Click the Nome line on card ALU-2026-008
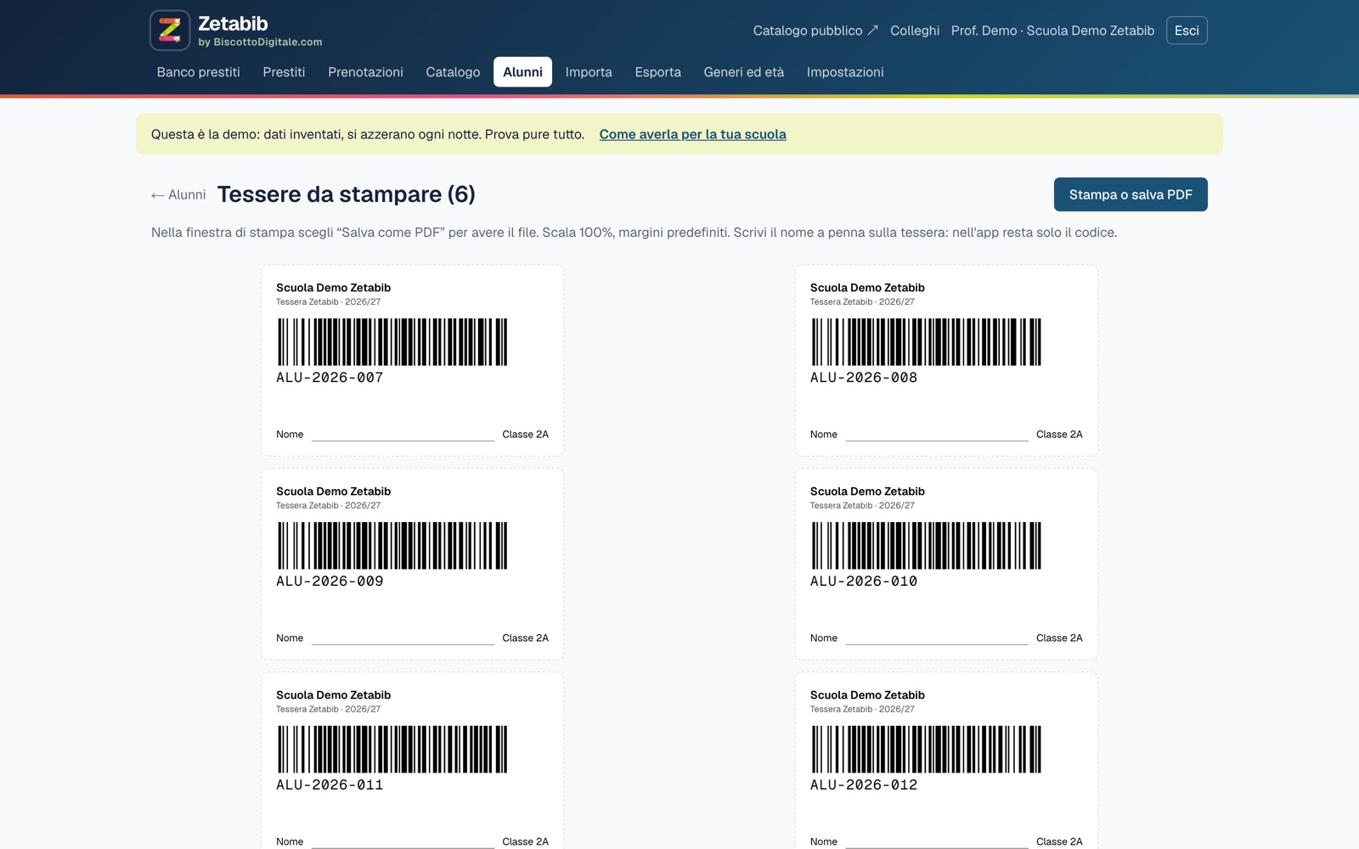This screenshot has height=849, width=1359. click(937, 435)
